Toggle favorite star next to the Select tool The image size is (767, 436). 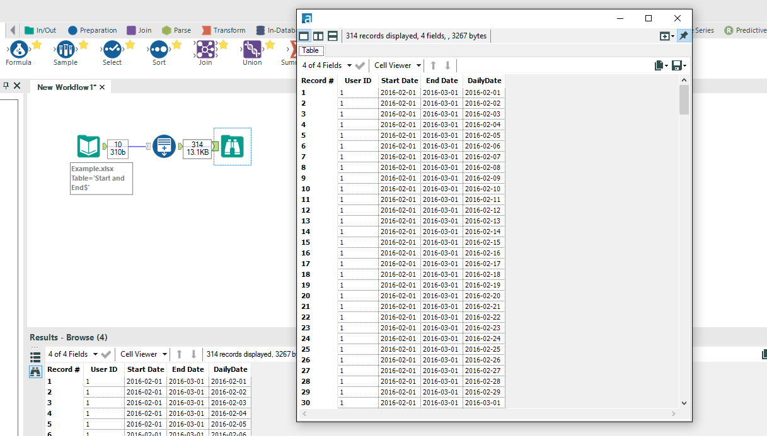coord(130,45)
